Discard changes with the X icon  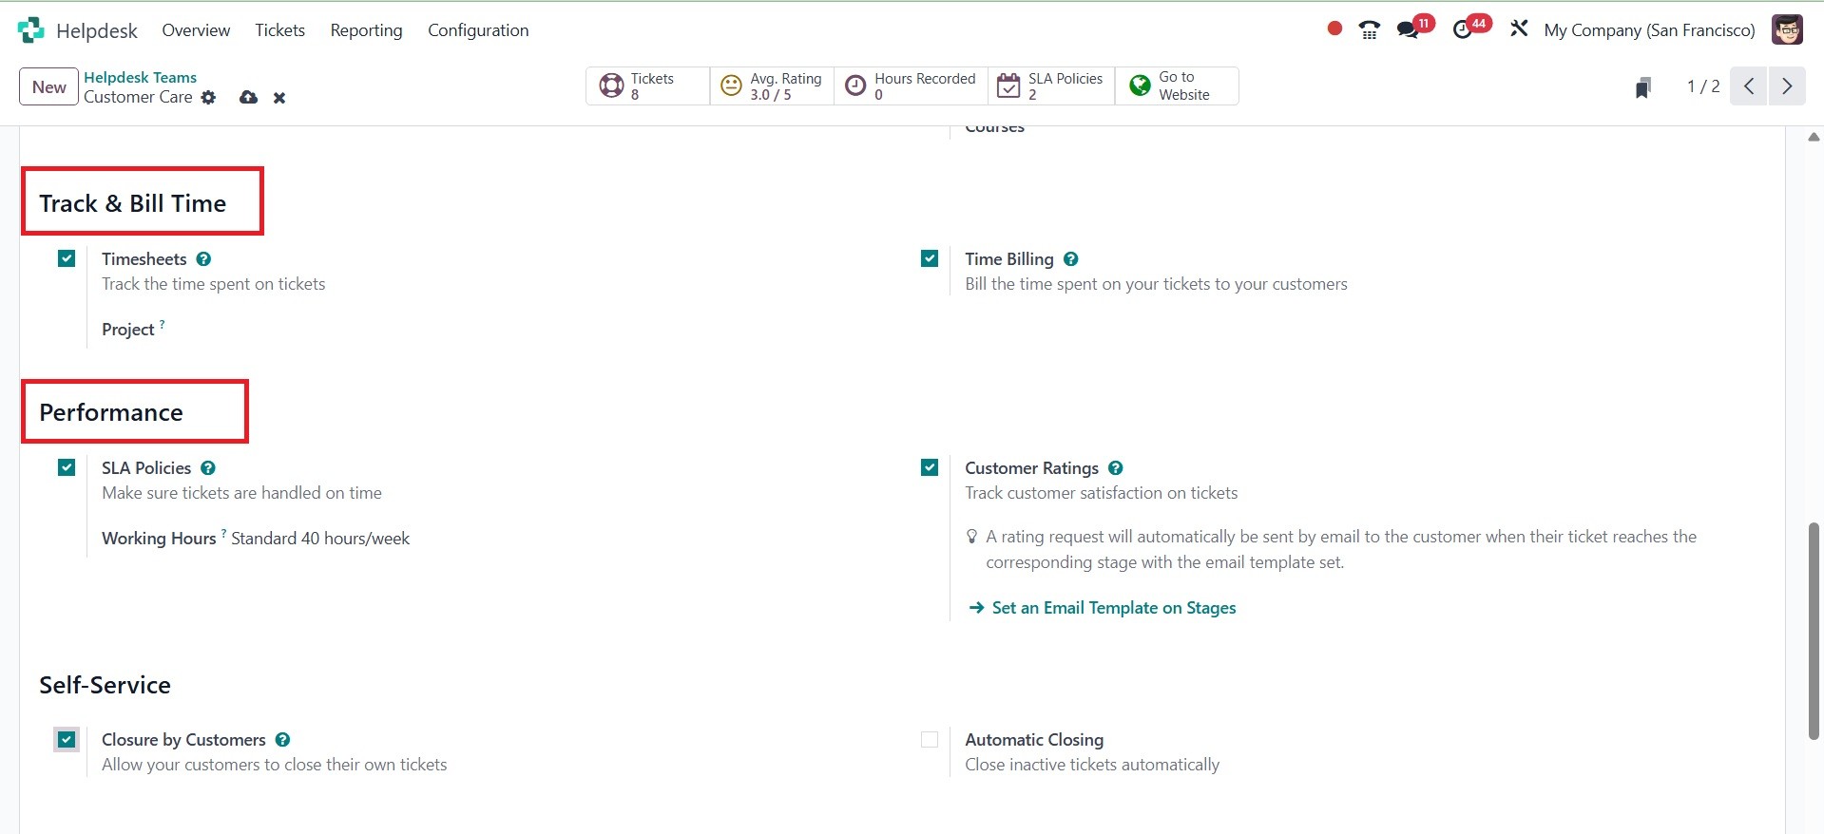coord(279,98)
